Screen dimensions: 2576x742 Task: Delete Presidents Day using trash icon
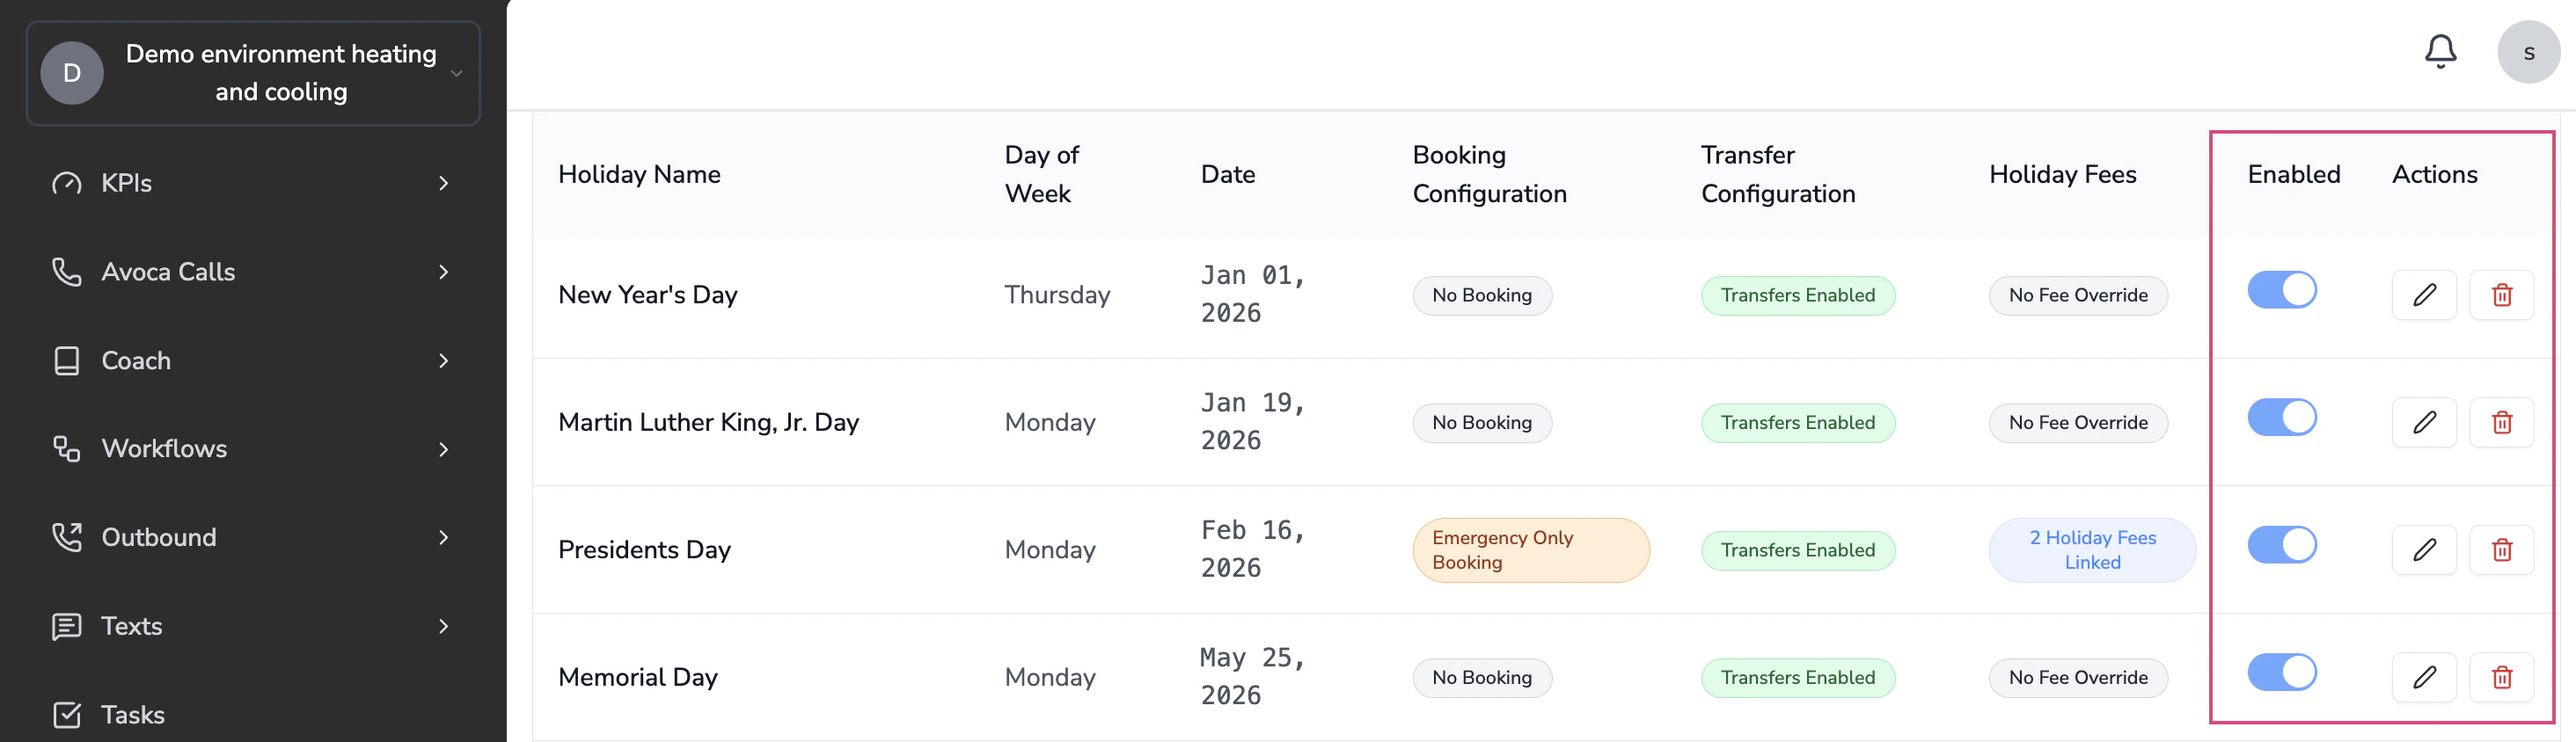2501,549
